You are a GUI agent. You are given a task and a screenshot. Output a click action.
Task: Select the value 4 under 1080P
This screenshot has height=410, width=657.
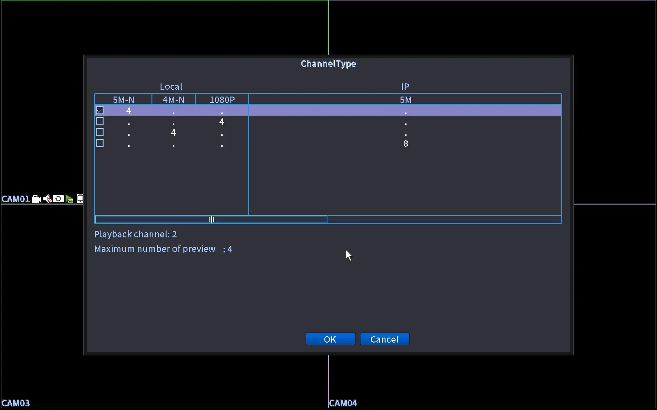tap(222, 122)
